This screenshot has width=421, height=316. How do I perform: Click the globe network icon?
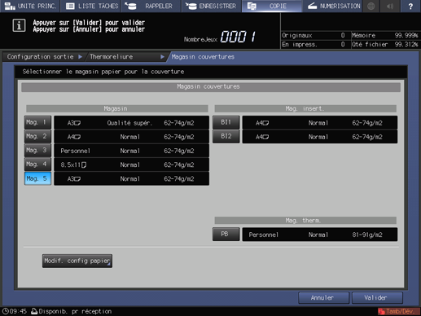click(371, 6)
